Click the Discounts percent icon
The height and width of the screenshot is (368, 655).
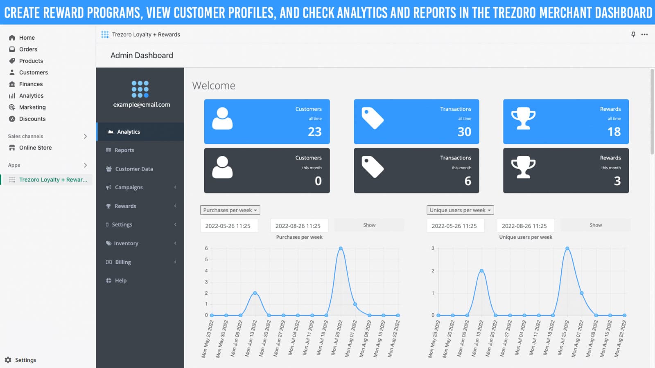coord(12,119)
